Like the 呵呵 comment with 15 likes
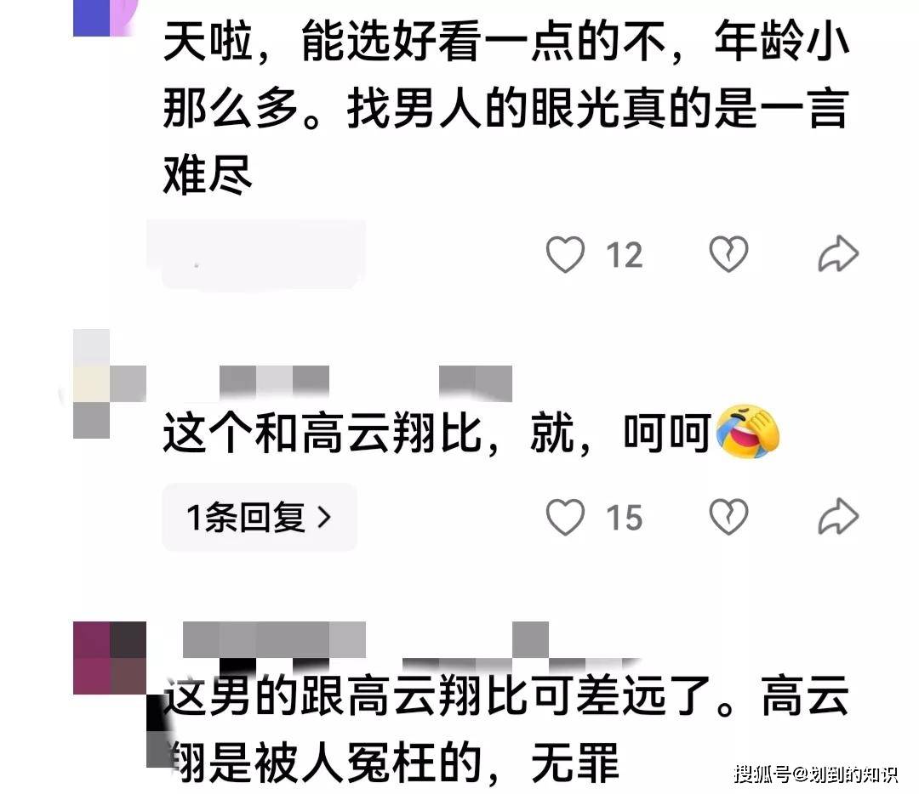Image resolution: width=919 pixels, height=794 pixels. coord(565,517)
